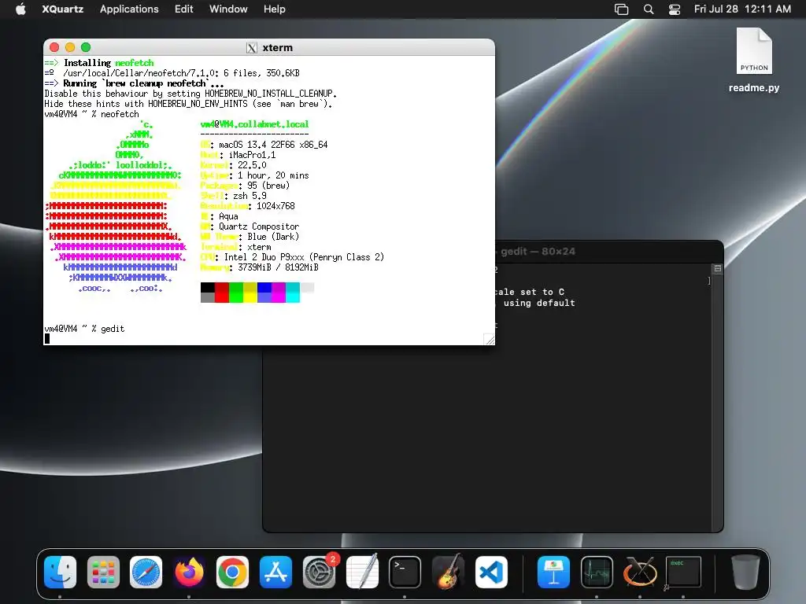Open the XQuartz application menu
Screen dimensions: 806x604
point(63,9)
